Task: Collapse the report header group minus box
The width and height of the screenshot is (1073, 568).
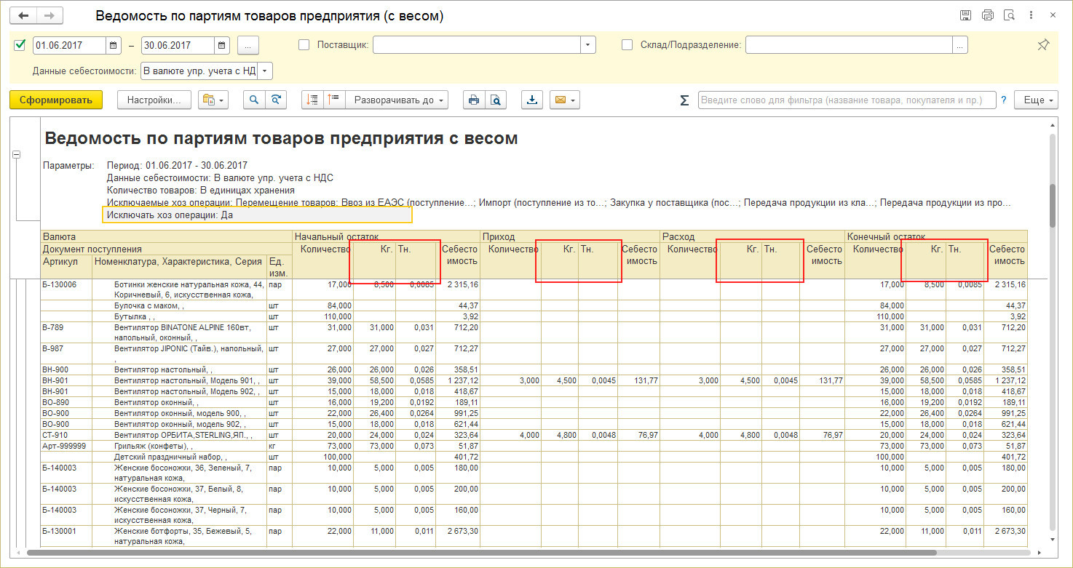Action: point(17,155)
